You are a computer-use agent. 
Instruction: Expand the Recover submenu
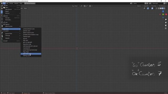tap(12, 13)
